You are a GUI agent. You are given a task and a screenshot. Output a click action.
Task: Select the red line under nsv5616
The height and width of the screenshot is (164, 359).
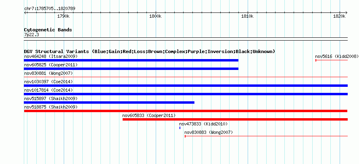[332, 60]
